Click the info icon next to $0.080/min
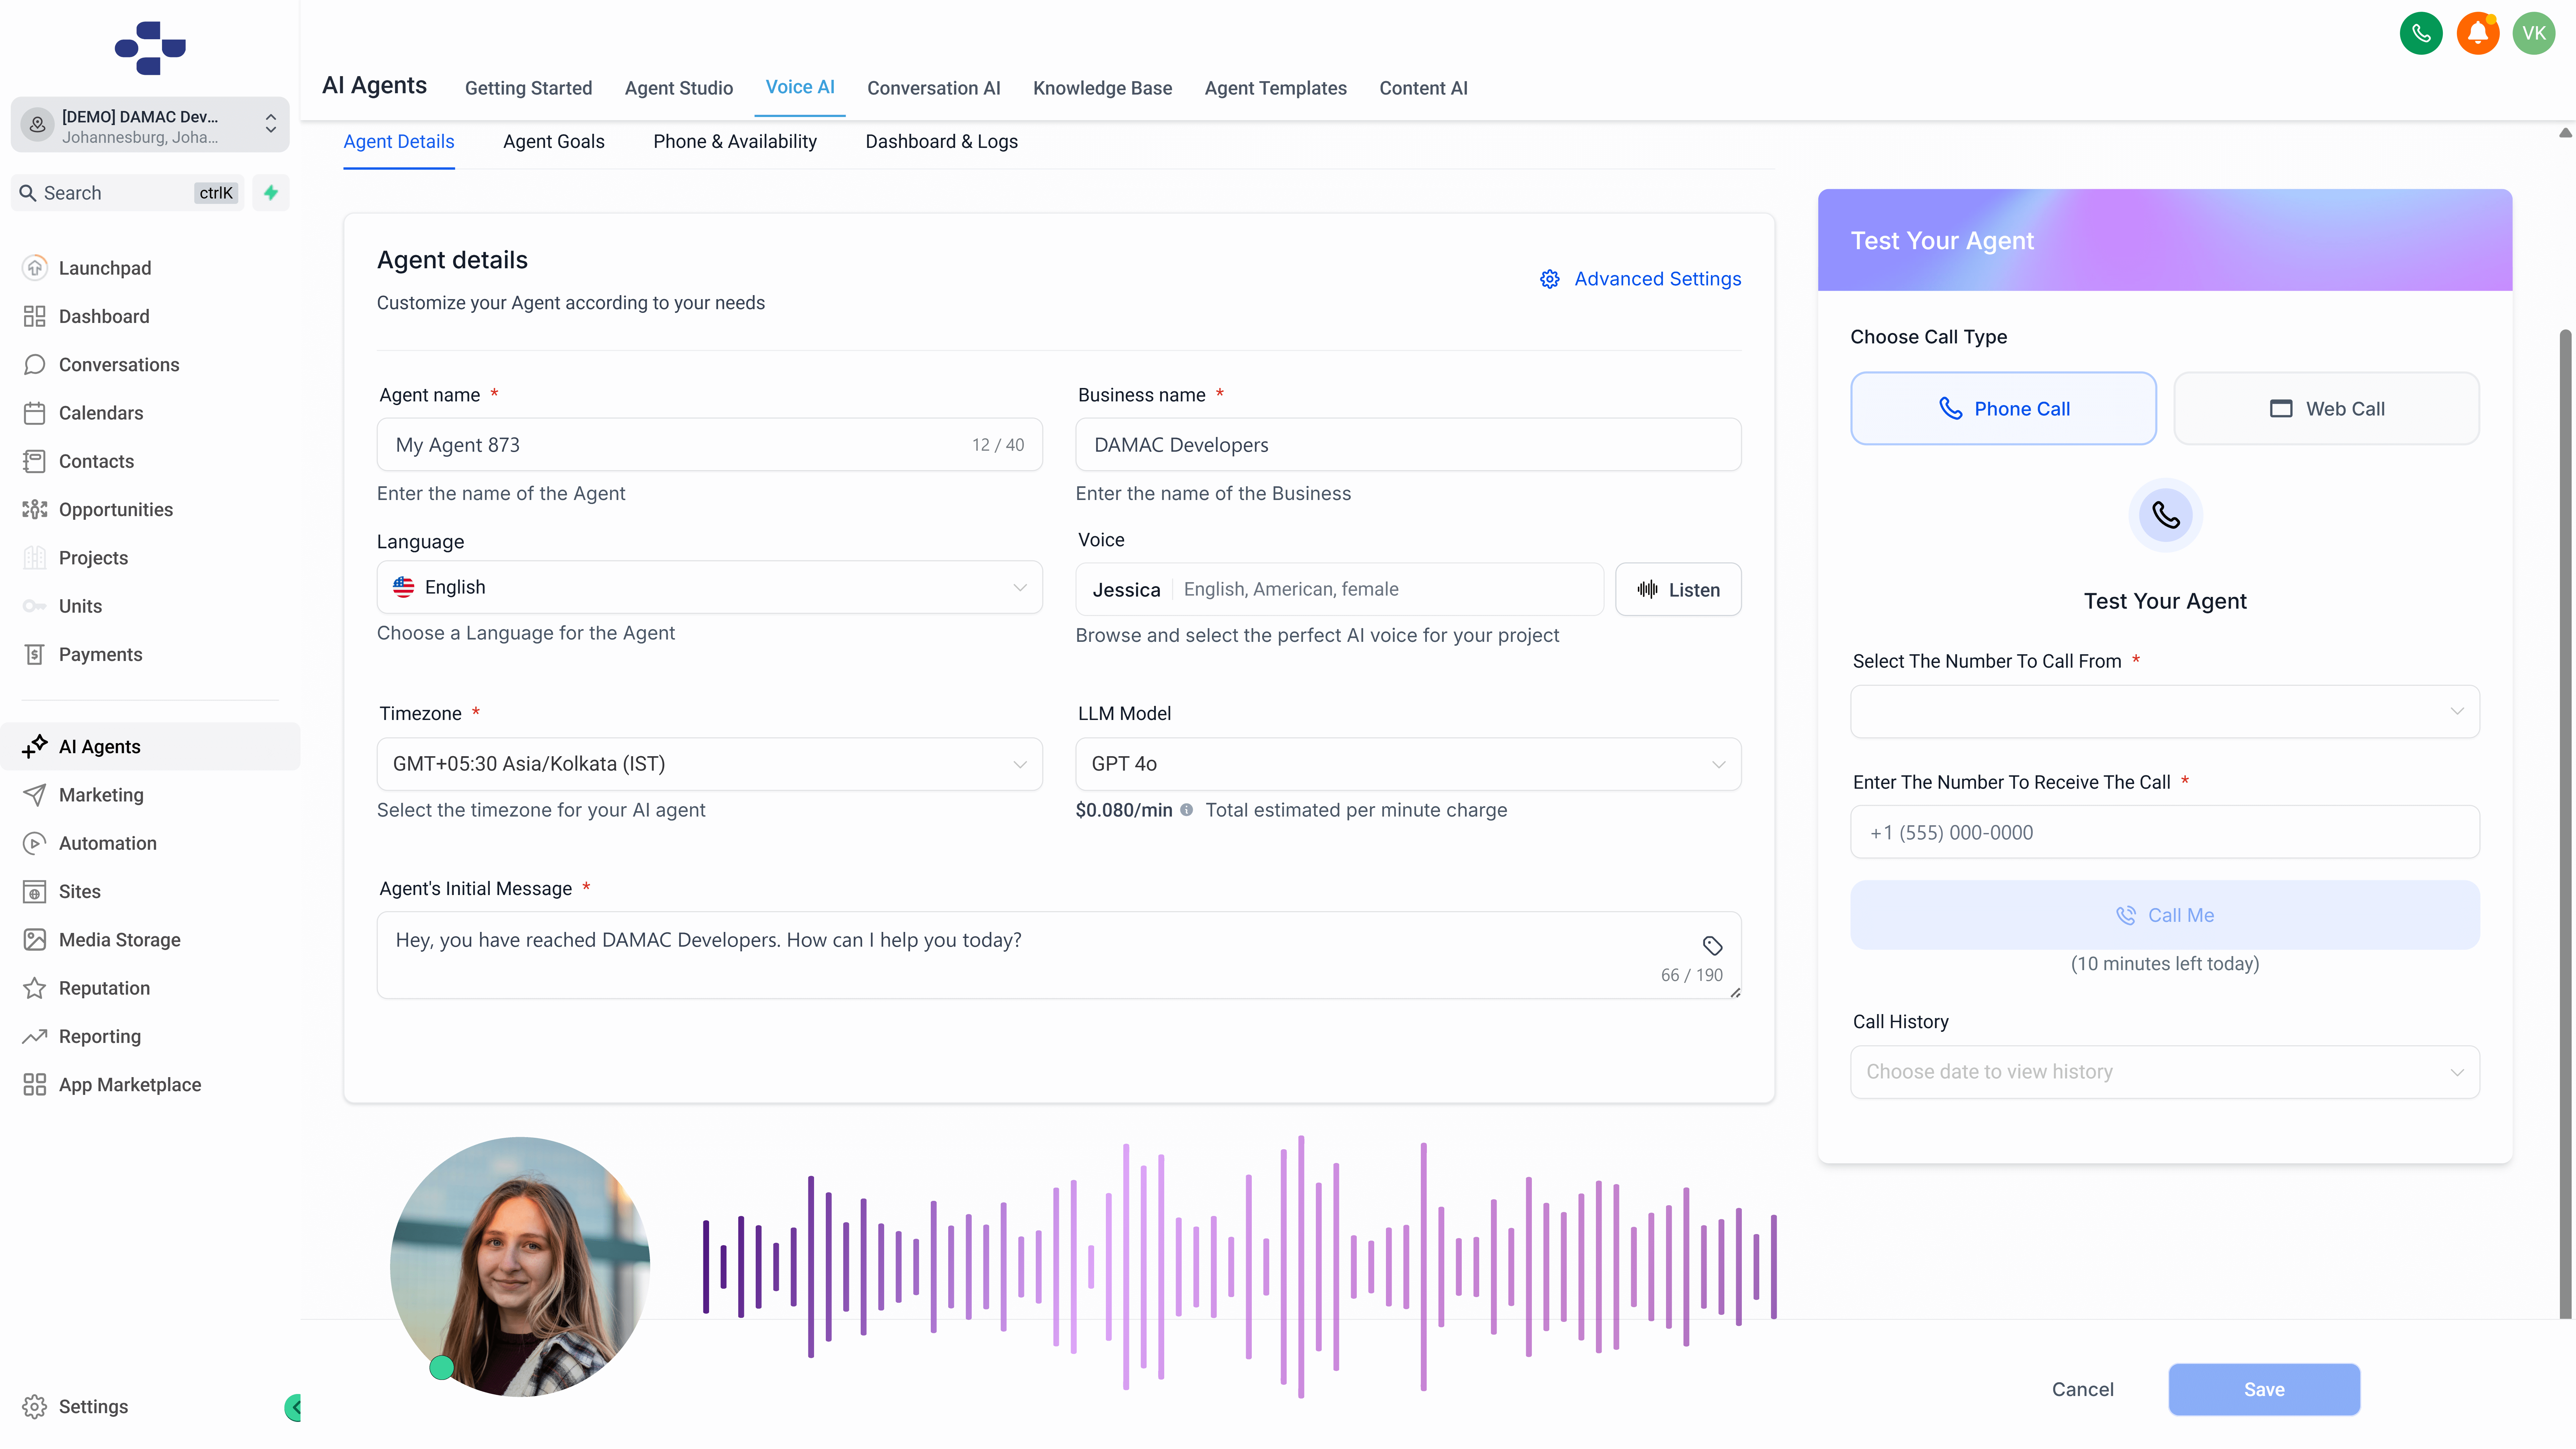The width and height of the screenshot is (2576, 1449). click(1186, 810)
